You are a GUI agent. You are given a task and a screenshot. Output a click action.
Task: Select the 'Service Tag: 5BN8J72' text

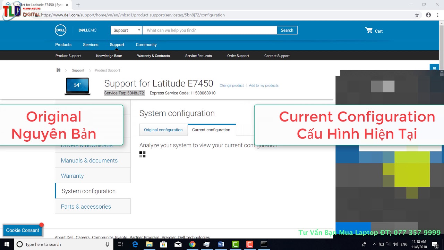pos(124,93)
